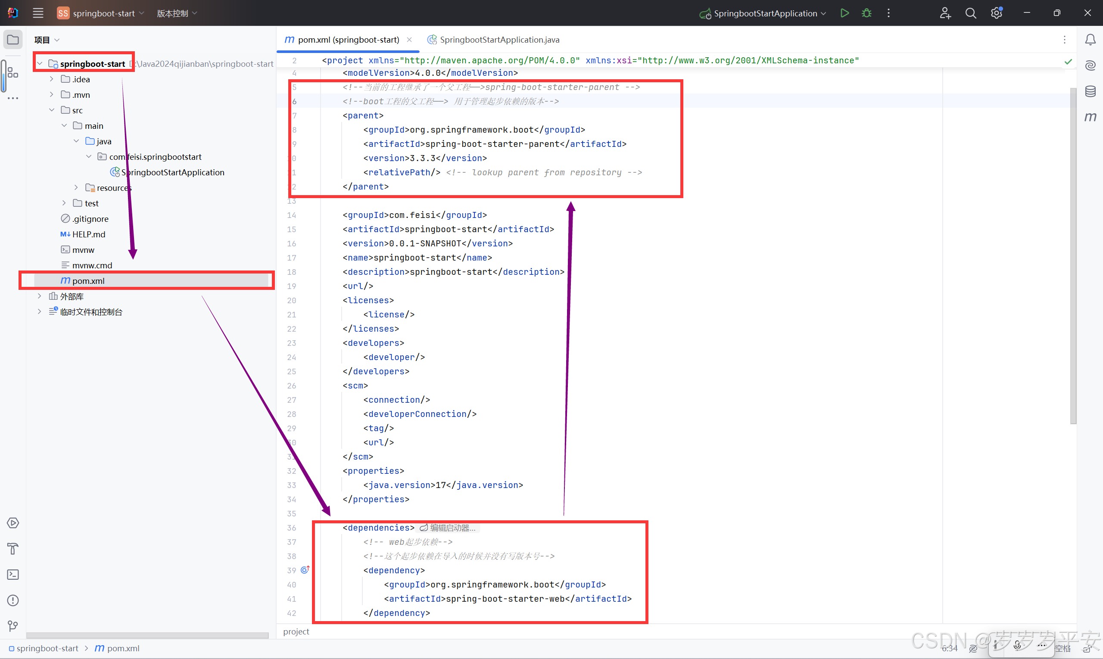Click the 编辑启动器... inlay link

(x=448, y=528)
